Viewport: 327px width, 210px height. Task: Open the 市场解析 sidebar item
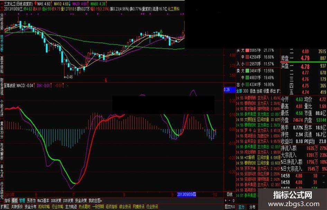[2, 152]
